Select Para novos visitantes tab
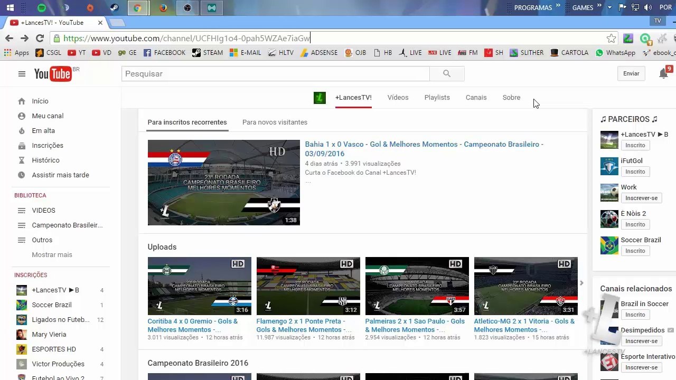Screen dimensions: 676x380 point(275,122)
